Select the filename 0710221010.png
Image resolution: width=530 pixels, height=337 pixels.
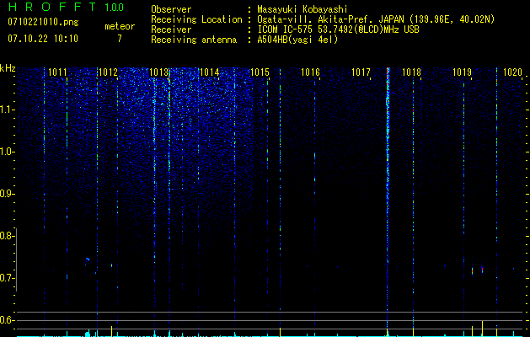point(43,22)
